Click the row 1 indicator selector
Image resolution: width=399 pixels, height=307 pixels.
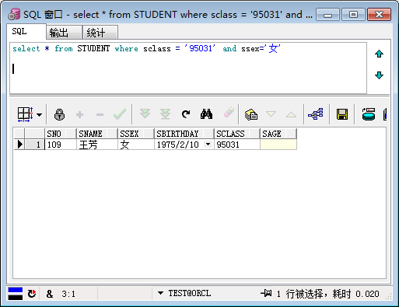click(x=19, y=145)
